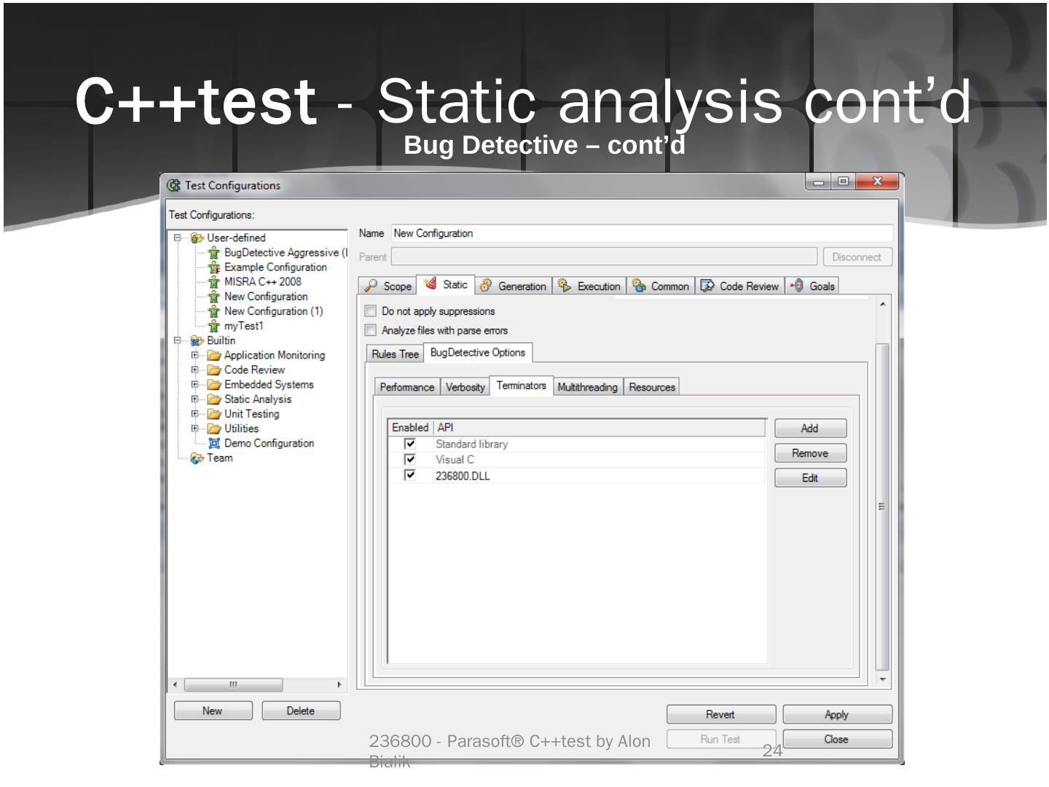Image resolution: width=1049 pixels, height=787 pixels.
Task: Close the dialog with the Close button
Action: 837,739
